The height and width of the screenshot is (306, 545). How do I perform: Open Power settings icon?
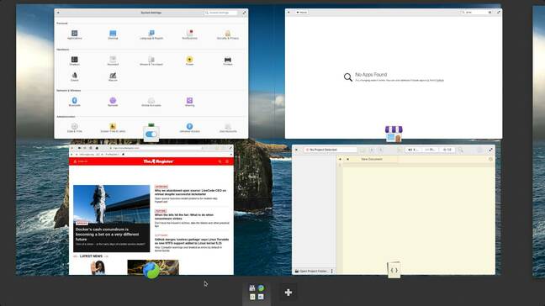point(189,61)
